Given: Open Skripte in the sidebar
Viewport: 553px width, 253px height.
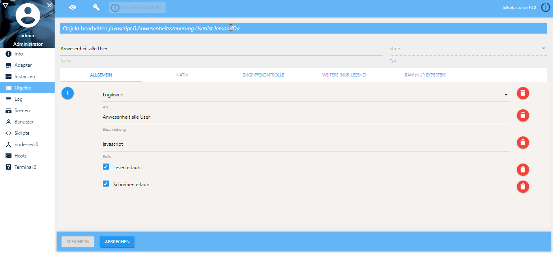Looking at the screenshot, I should click(x=27, y=133).
